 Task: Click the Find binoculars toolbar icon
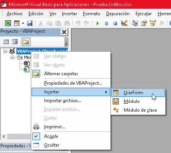point(67,23)
